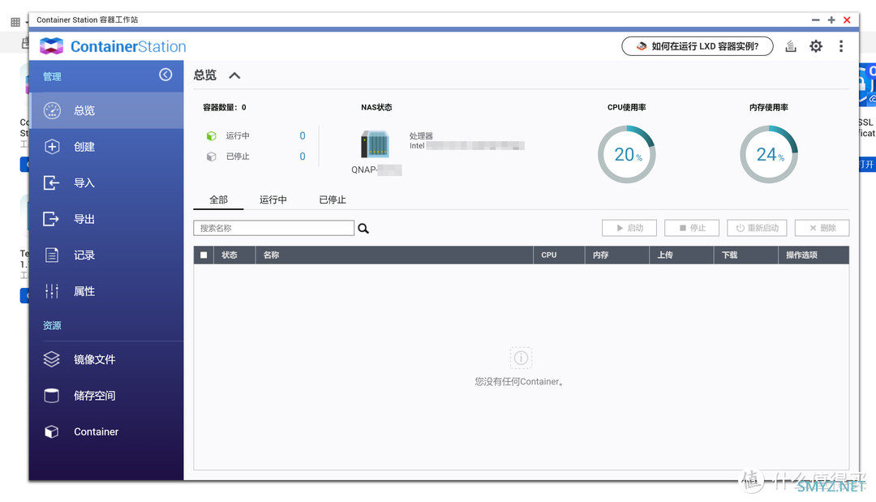The width and height of the screenshot is (876, 502).
Task: Minimize the Container Station window
Action: pos(816,19)
